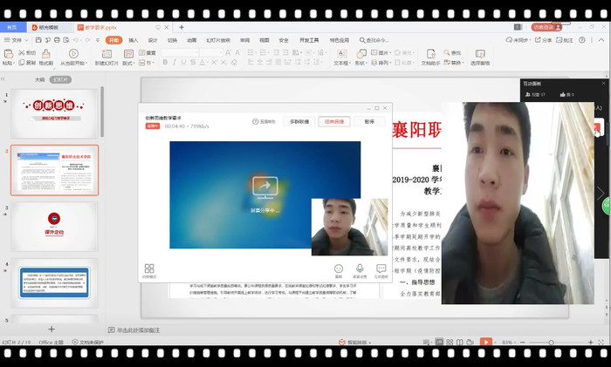611x367 pixels.
Task: Toggle Strikethrough formatting
Action: click(193, 62)
